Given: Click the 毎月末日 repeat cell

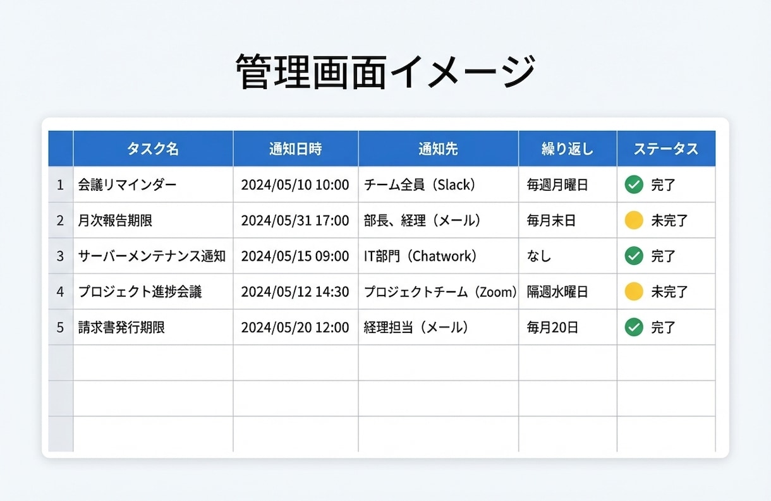Looking at the screenshot, I should click(x=568, y=220).
